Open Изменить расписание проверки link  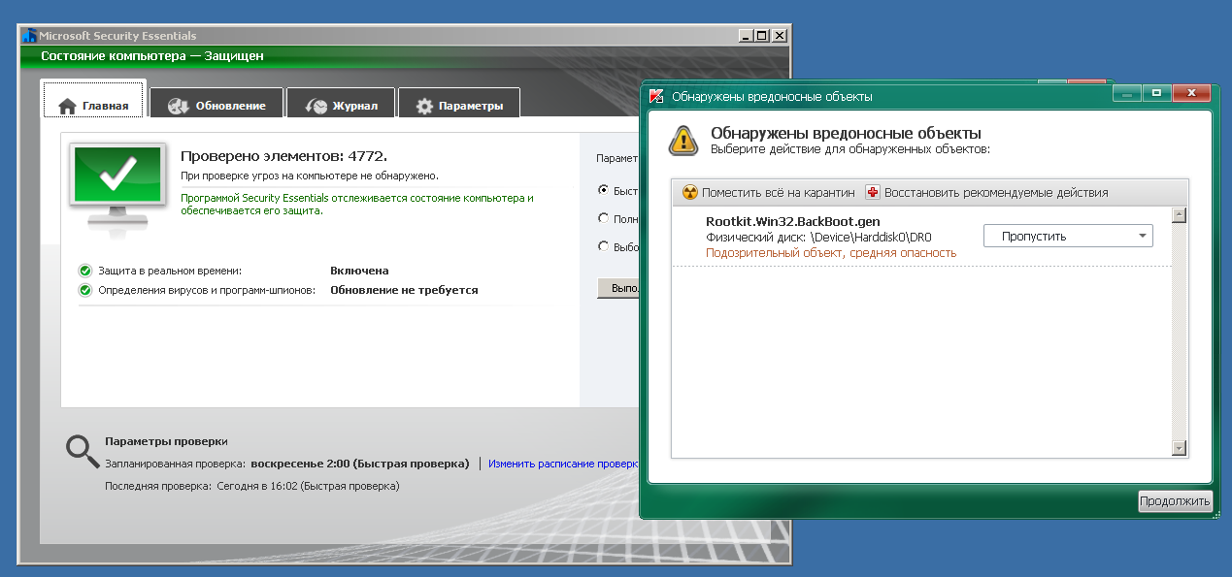pyautogui.click(x=563, y=464)
